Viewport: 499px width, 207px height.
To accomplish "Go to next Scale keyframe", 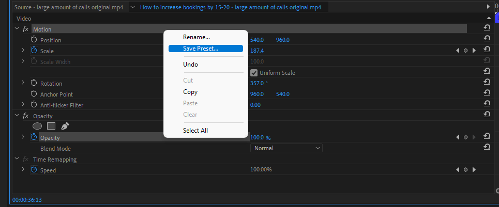I will click(x=474, y=51).
